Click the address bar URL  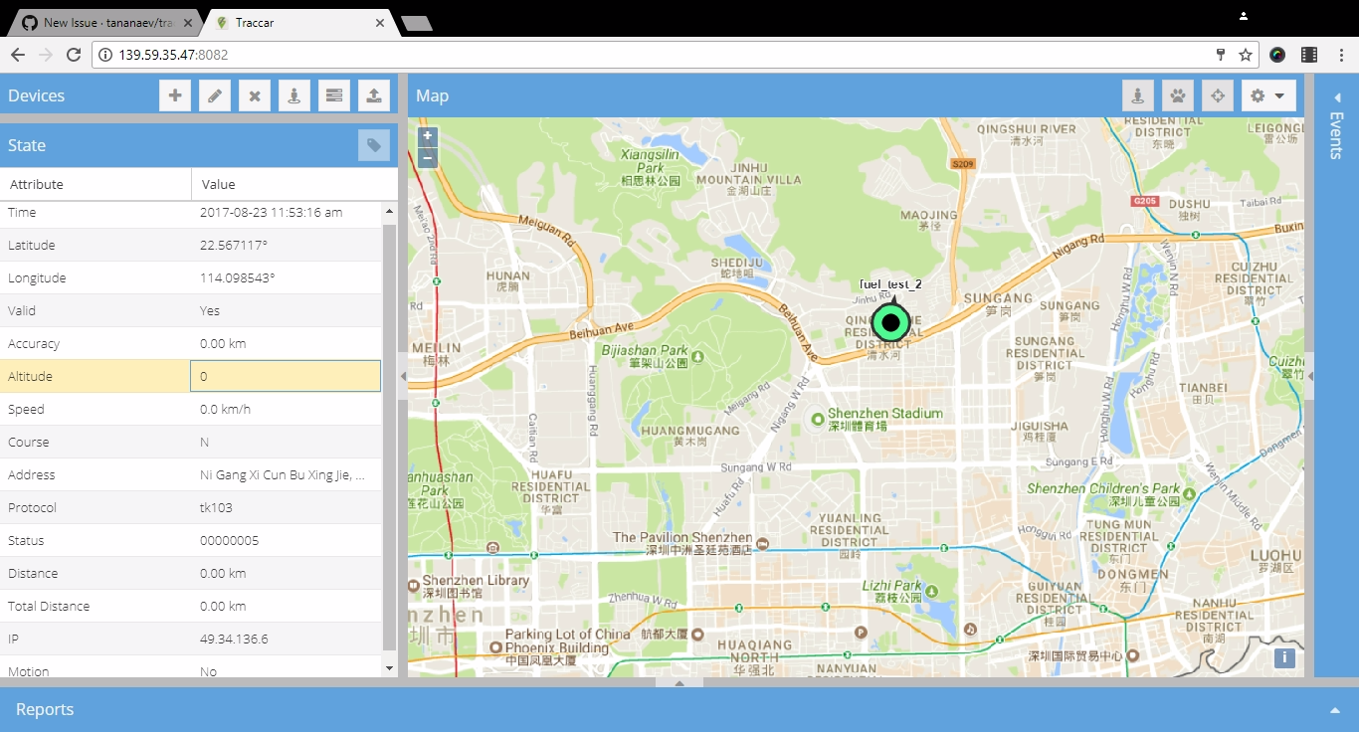tap(173, 55)
